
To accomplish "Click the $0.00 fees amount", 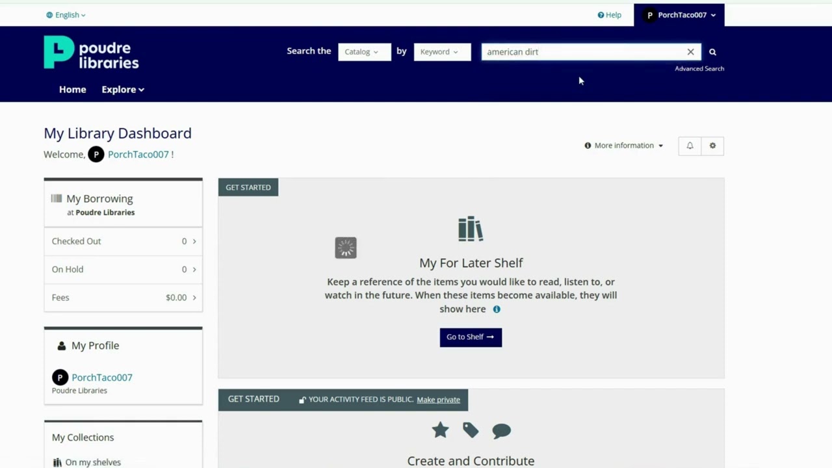I will [176, 298].
